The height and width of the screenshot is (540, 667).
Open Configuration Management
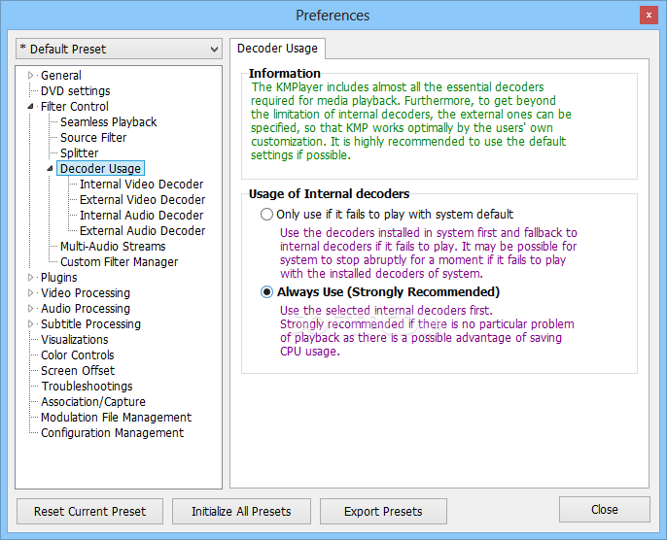pyautogui.click(x=113, y=432)
